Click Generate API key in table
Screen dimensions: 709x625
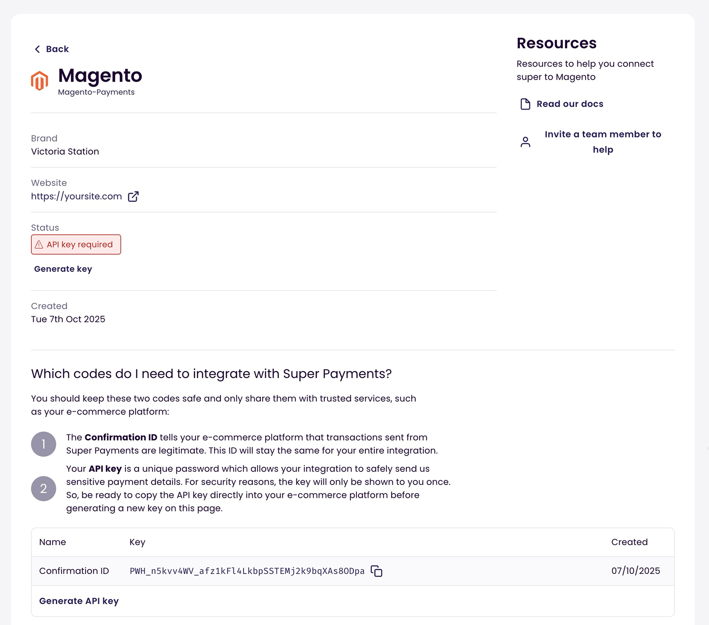coord(79,601)
